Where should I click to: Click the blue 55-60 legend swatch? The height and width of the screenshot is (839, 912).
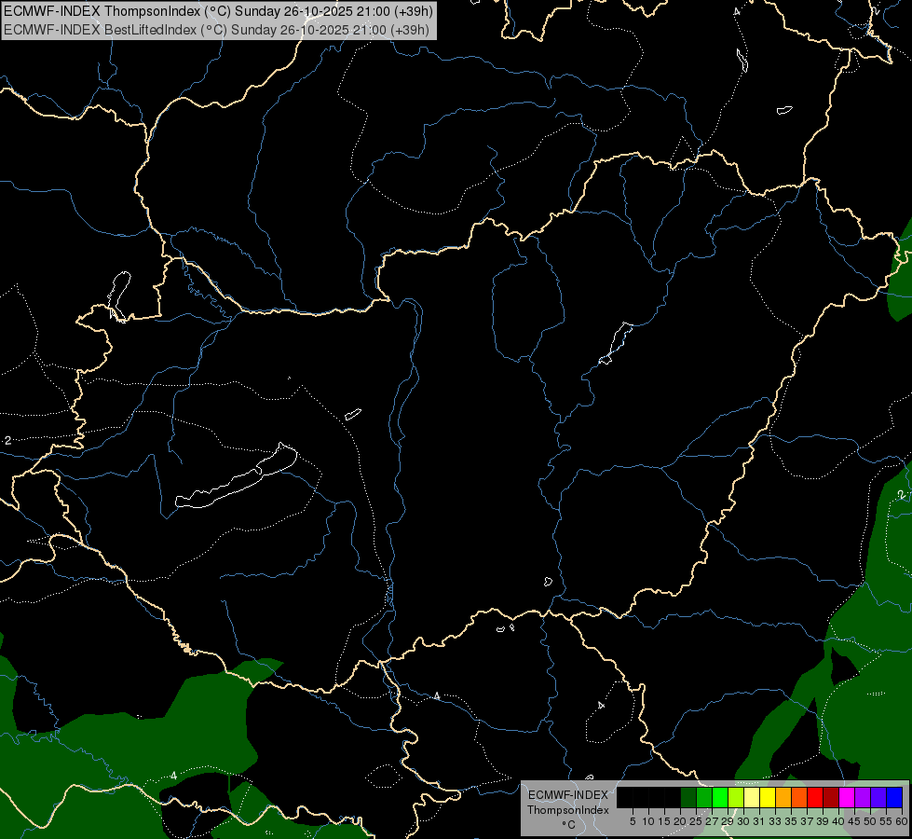[x=894, y=797]
